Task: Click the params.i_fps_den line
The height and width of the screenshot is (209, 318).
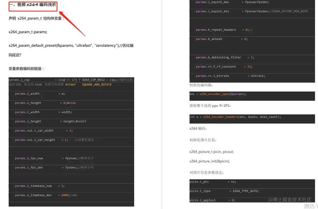Action: [x=54, y=168]
